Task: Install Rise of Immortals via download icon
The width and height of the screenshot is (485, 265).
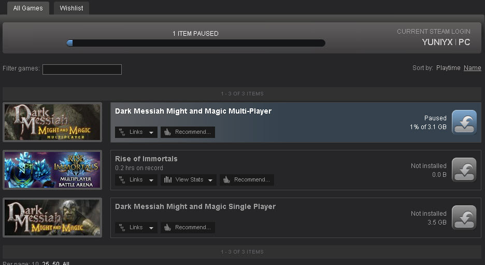Action: 464,170
